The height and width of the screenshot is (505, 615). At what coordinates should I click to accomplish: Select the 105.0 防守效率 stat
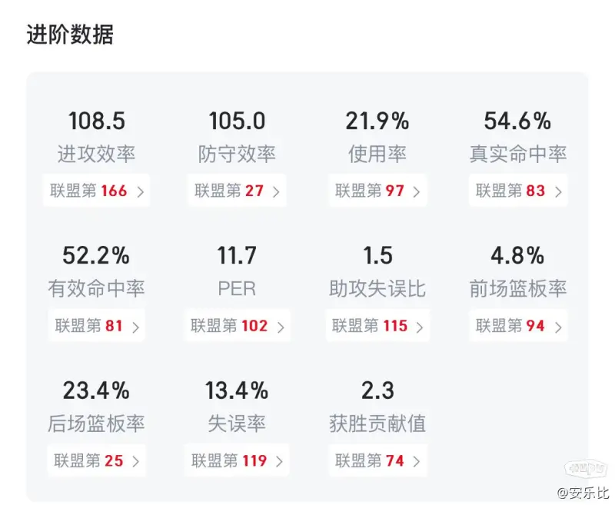pyautogui.click(x=237, y=121)
